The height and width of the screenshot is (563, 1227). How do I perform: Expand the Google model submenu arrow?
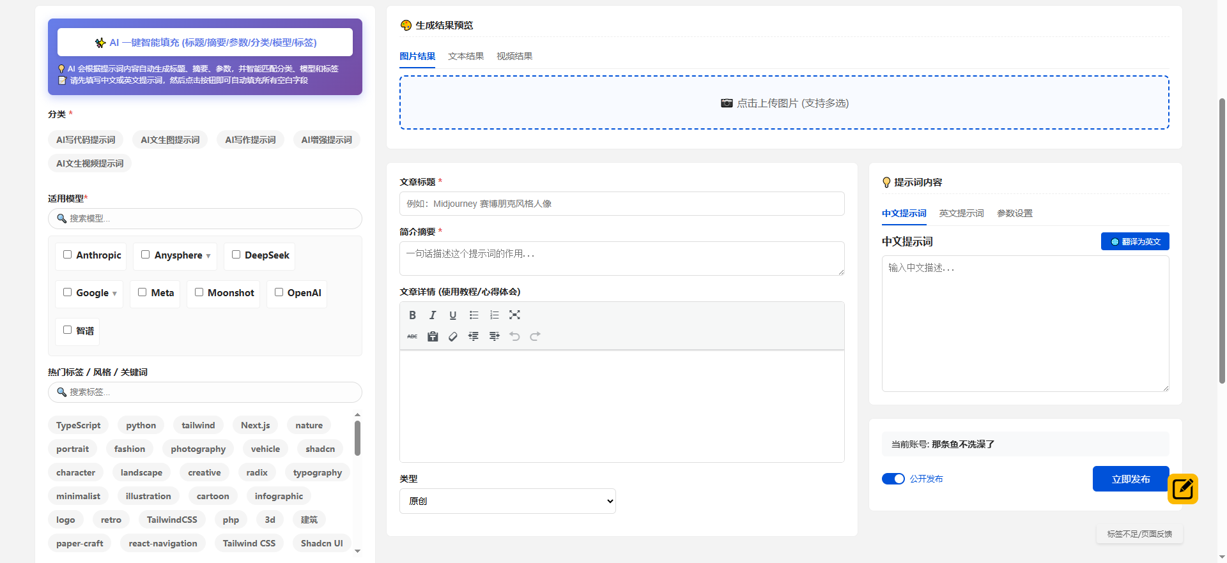(114, 294)
